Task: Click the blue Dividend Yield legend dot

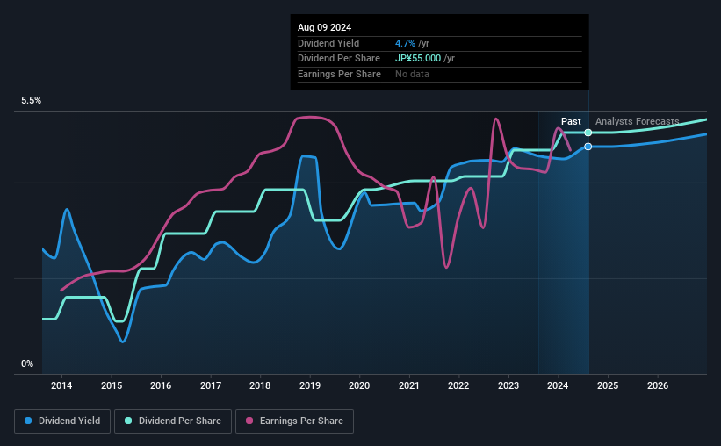Action: [x=28, y=421]
